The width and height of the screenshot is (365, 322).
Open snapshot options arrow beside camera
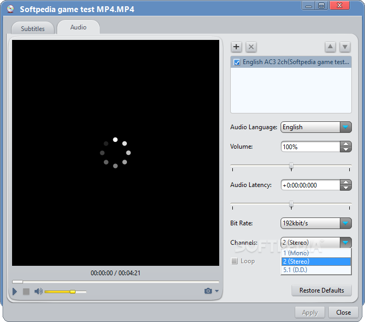point(217,291)
